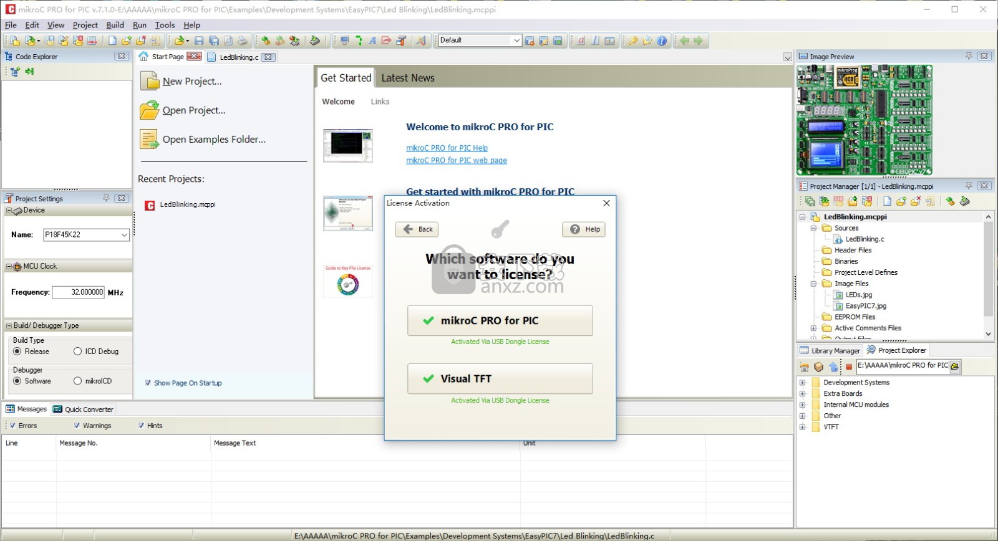Collapse the Image Files folder node
Image resolution: width=998 pixels, height=541 pixels.
813,284
